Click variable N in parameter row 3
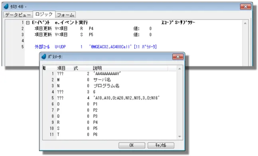 click(58, 86)
